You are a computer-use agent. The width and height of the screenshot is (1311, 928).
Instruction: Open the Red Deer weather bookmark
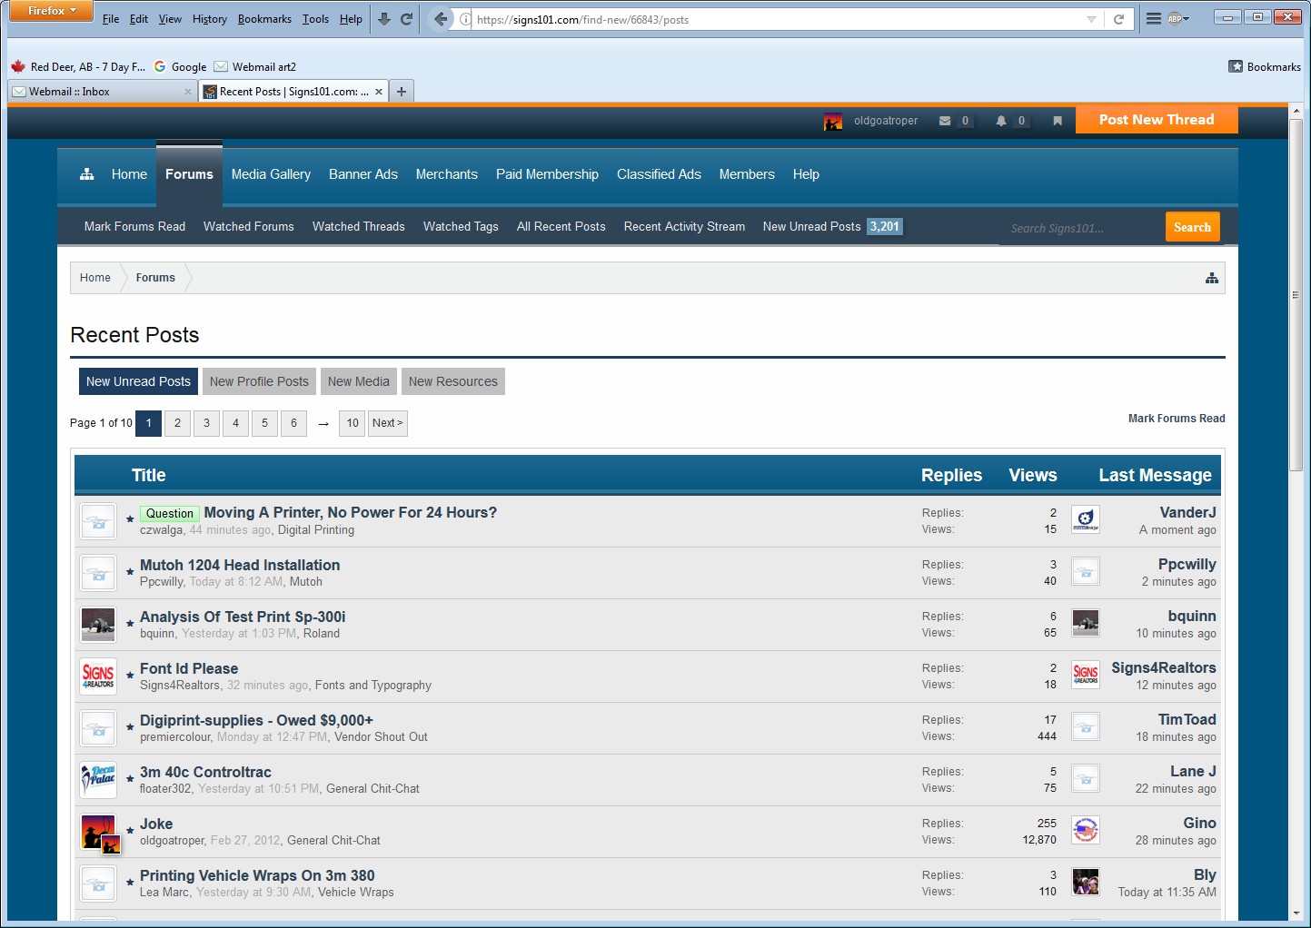(78, 67)
